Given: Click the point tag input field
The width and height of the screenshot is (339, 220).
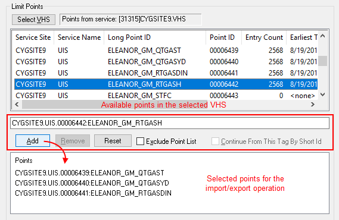Looking at the screenshot, I should pyautogui.click(x=170, y=123).
